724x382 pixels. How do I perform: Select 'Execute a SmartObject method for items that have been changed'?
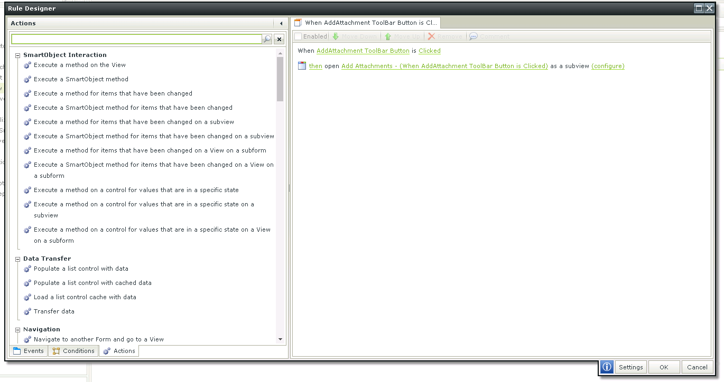click(x=133, y=108)
